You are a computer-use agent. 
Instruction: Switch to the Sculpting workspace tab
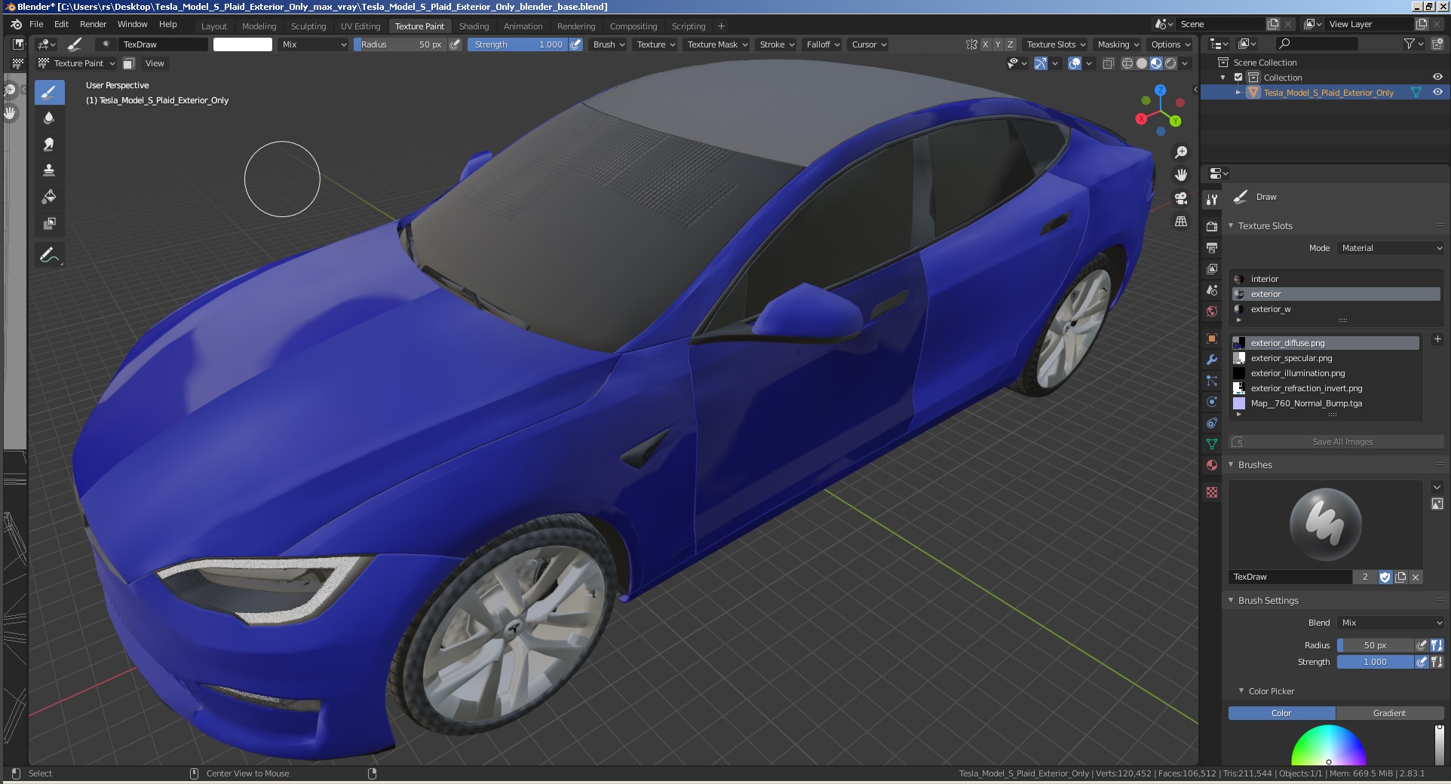(308, 26)
